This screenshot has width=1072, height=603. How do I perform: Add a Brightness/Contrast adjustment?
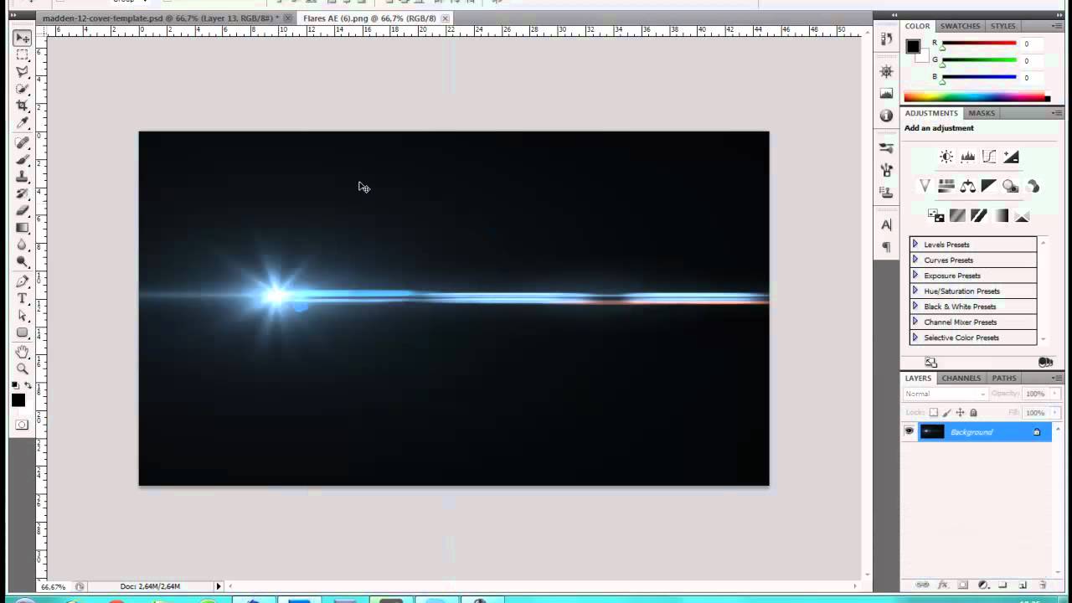pos(946,157)
